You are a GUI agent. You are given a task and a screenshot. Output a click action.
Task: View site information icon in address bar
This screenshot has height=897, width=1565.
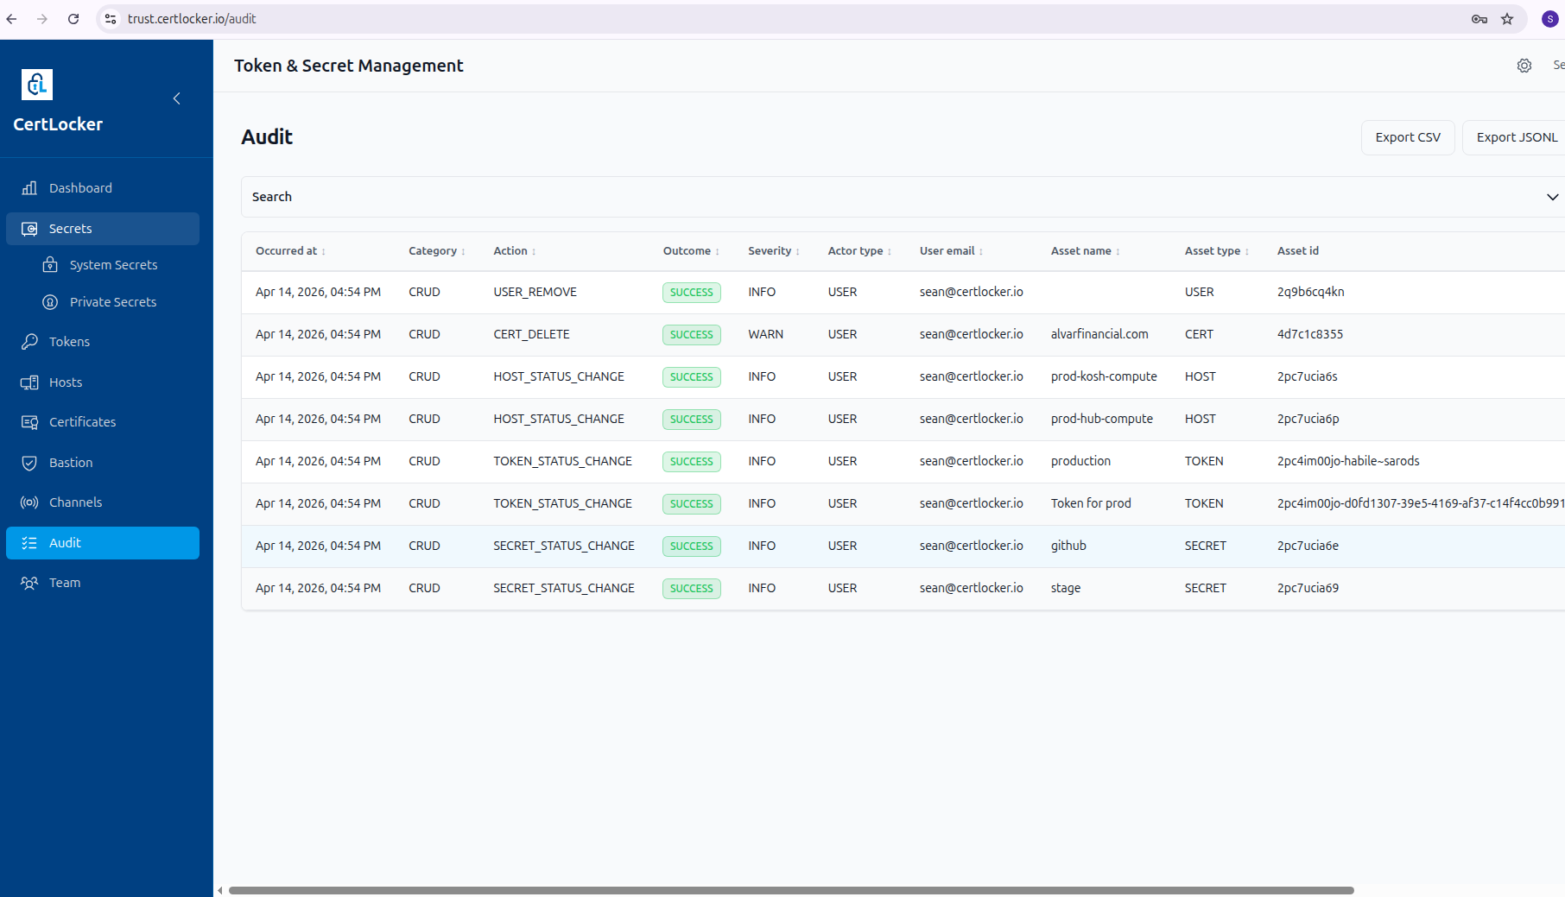point(111,19)
